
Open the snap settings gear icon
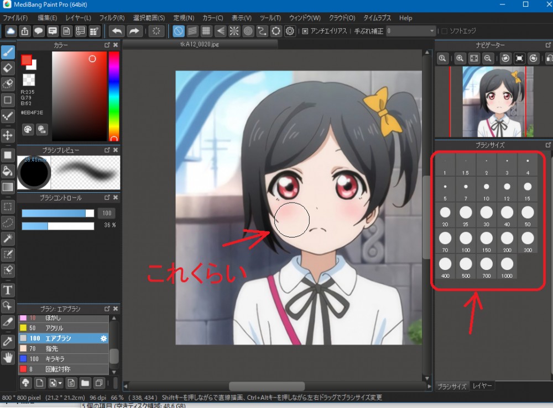[x=290, y=31]
